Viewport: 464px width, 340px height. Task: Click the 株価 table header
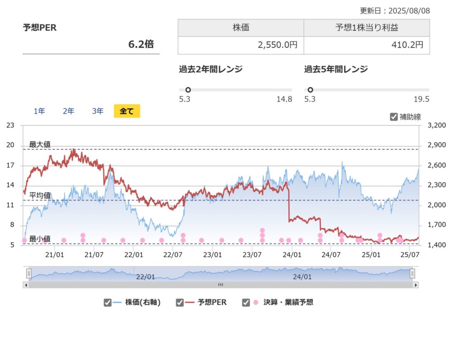click(241, 28)
